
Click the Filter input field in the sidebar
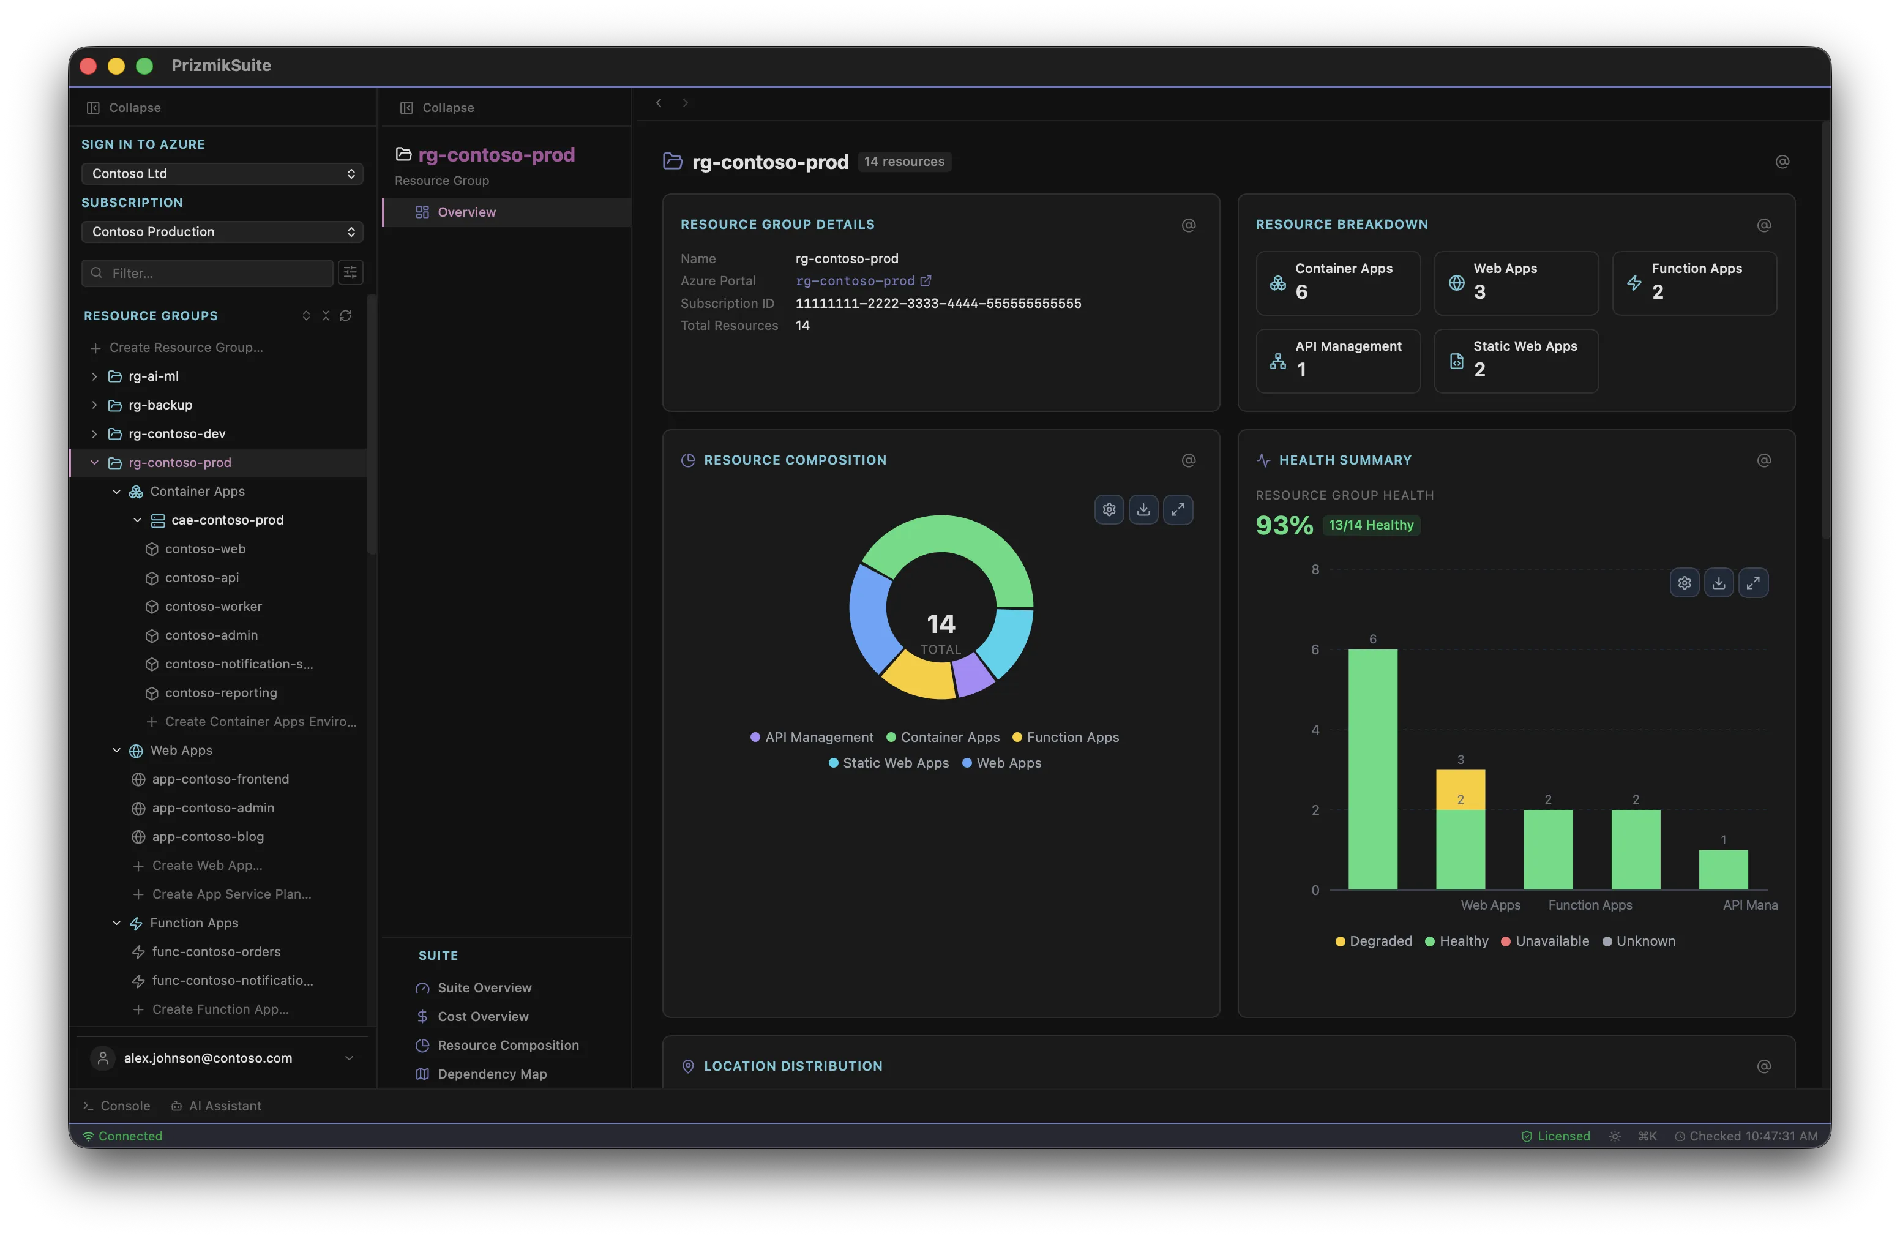[207, 272]
